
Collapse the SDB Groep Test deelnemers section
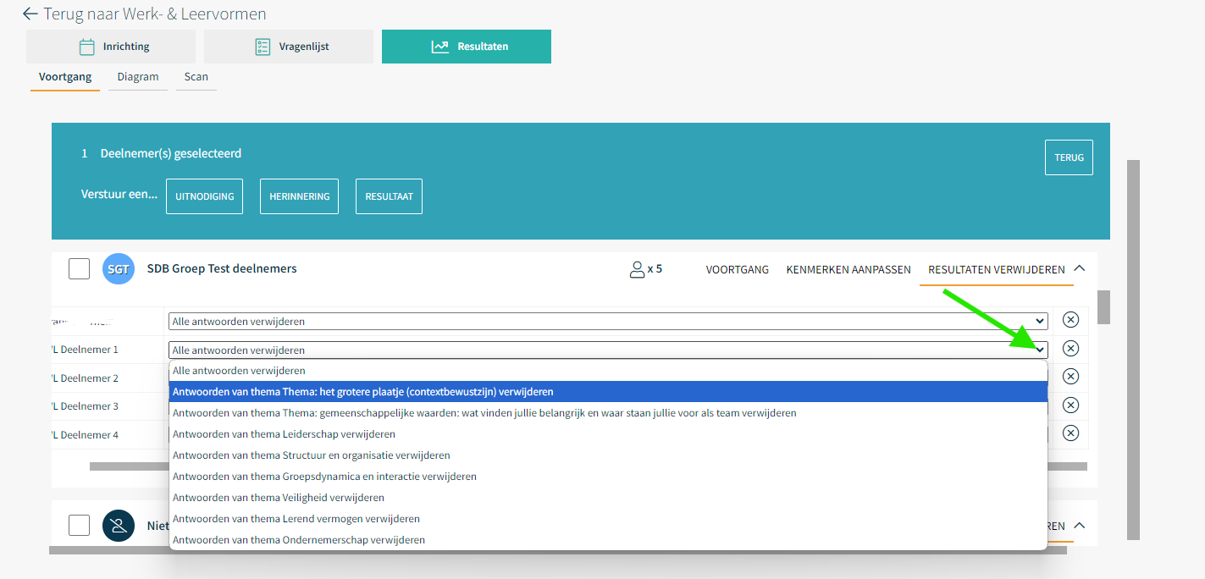1079,268
